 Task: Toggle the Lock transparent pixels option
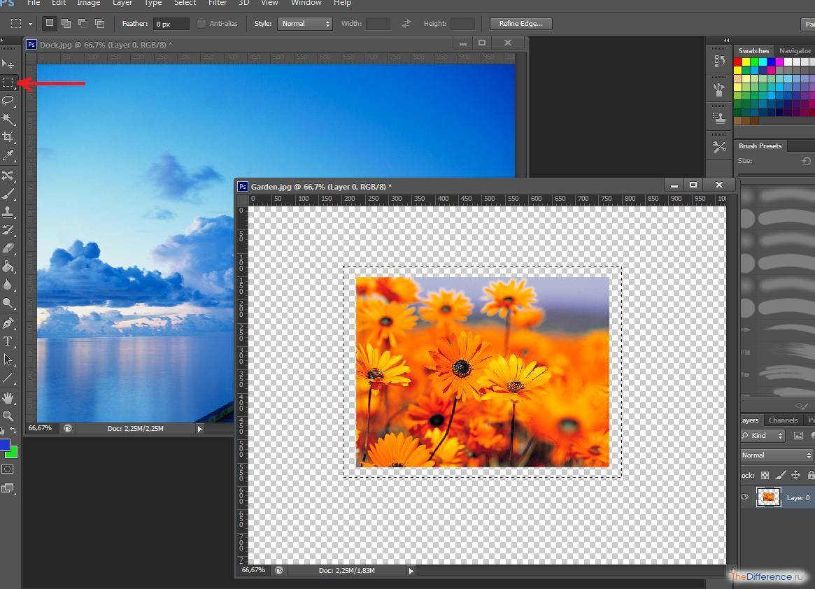[765, 475]
